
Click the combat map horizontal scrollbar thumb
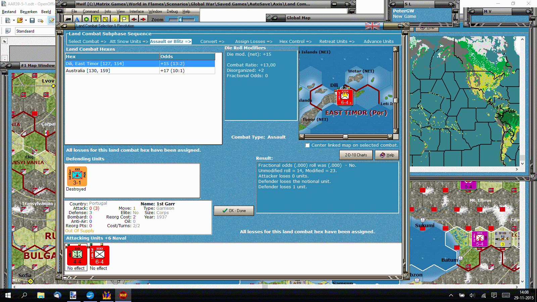click(345, 137)
